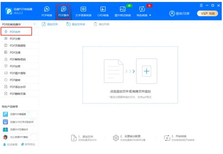Open 迅捷PDF编辑器 recommended product
This screenshot has height=154, width=223.
point(20,114)
